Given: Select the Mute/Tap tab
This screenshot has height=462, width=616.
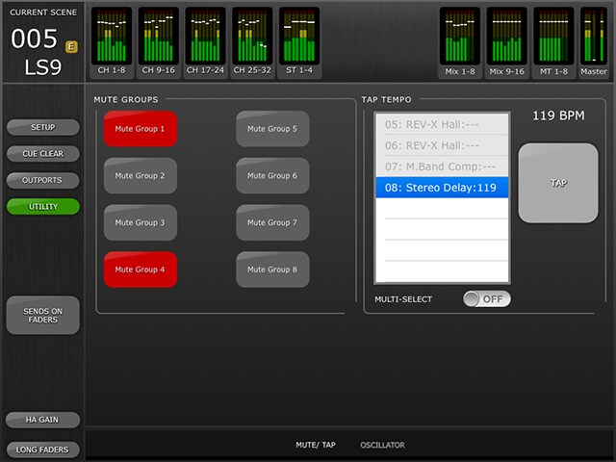Looking at the screenshot, I should point(315,446).
